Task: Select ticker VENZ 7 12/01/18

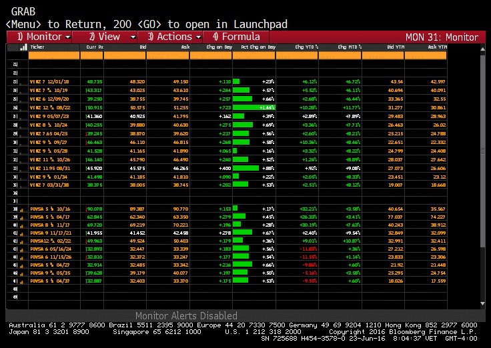Action: point(49,82)
